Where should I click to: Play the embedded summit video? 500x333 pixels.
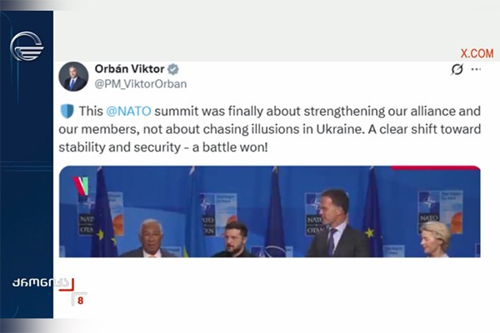tap(269, 211)
